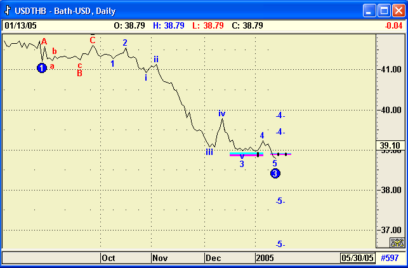Click the Dec label on the time axis
The width and height of the screenshot is (408, 268).
(213, 258)
